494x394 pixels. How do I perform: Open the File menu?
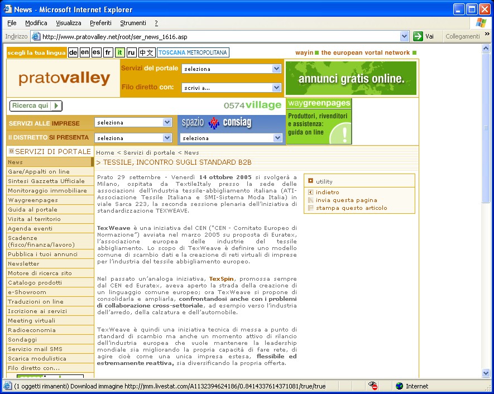(x=12, y=23)
